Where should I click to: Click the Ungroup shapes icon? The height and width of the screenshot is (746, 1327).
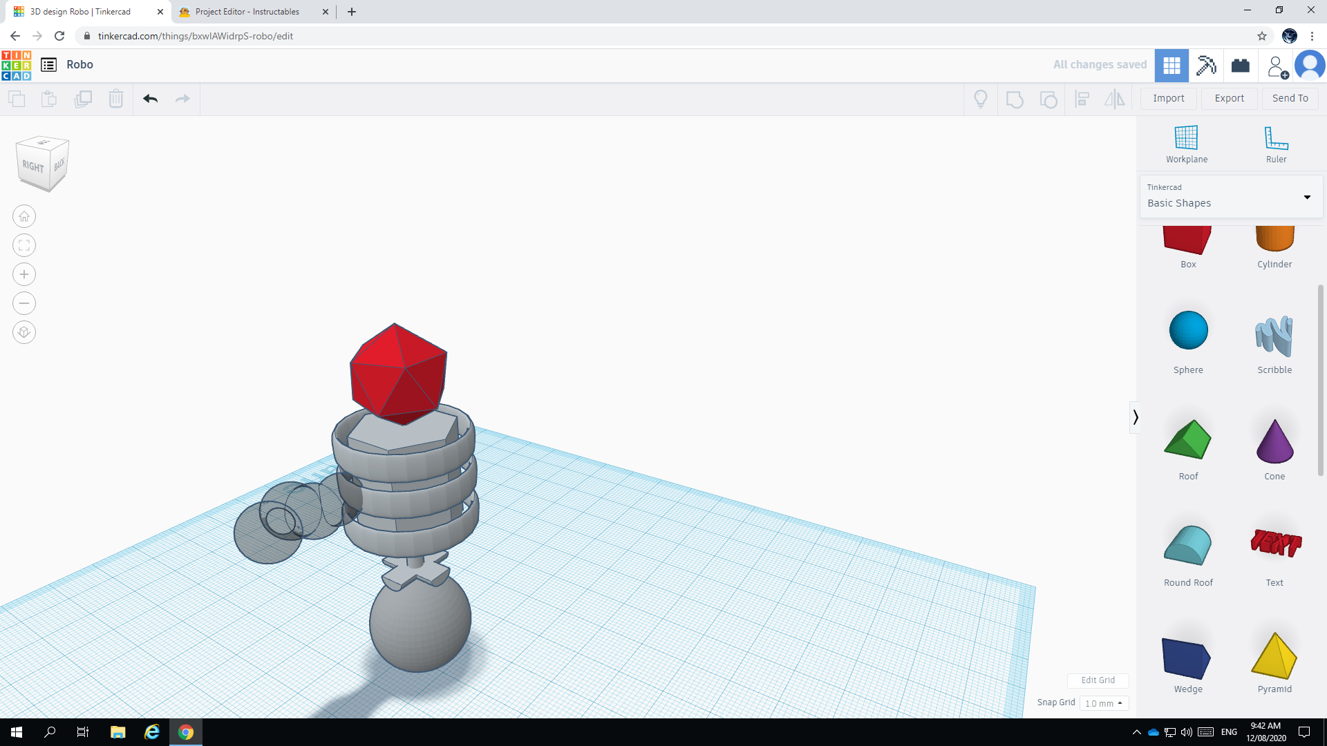(1048, 99)
